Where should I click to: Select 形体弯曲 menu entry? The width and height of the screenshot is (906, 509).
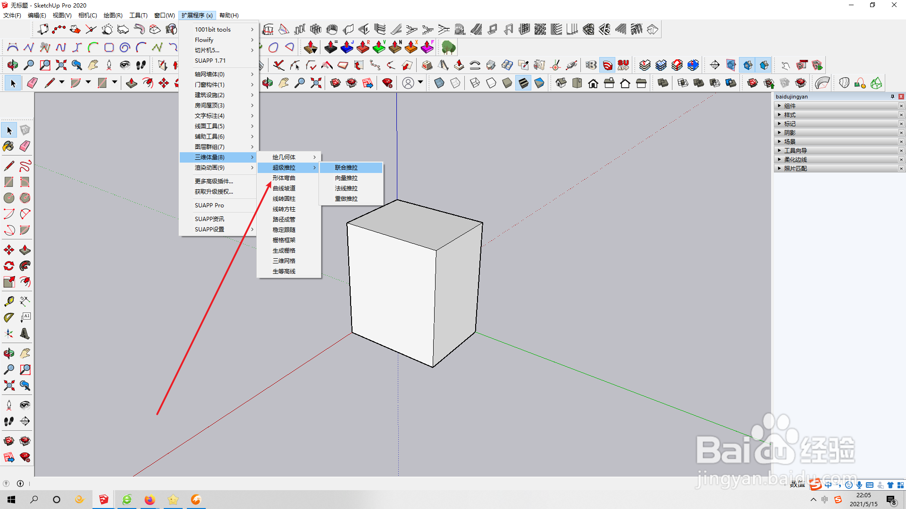284,178
